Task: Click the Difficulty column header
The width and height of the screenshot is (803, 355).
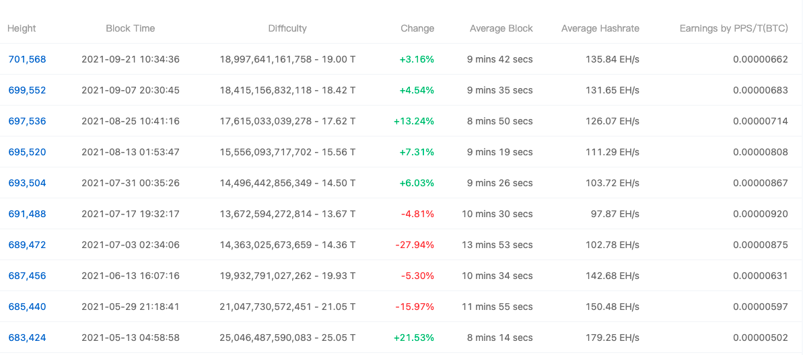Action: [x=287, y=28]
